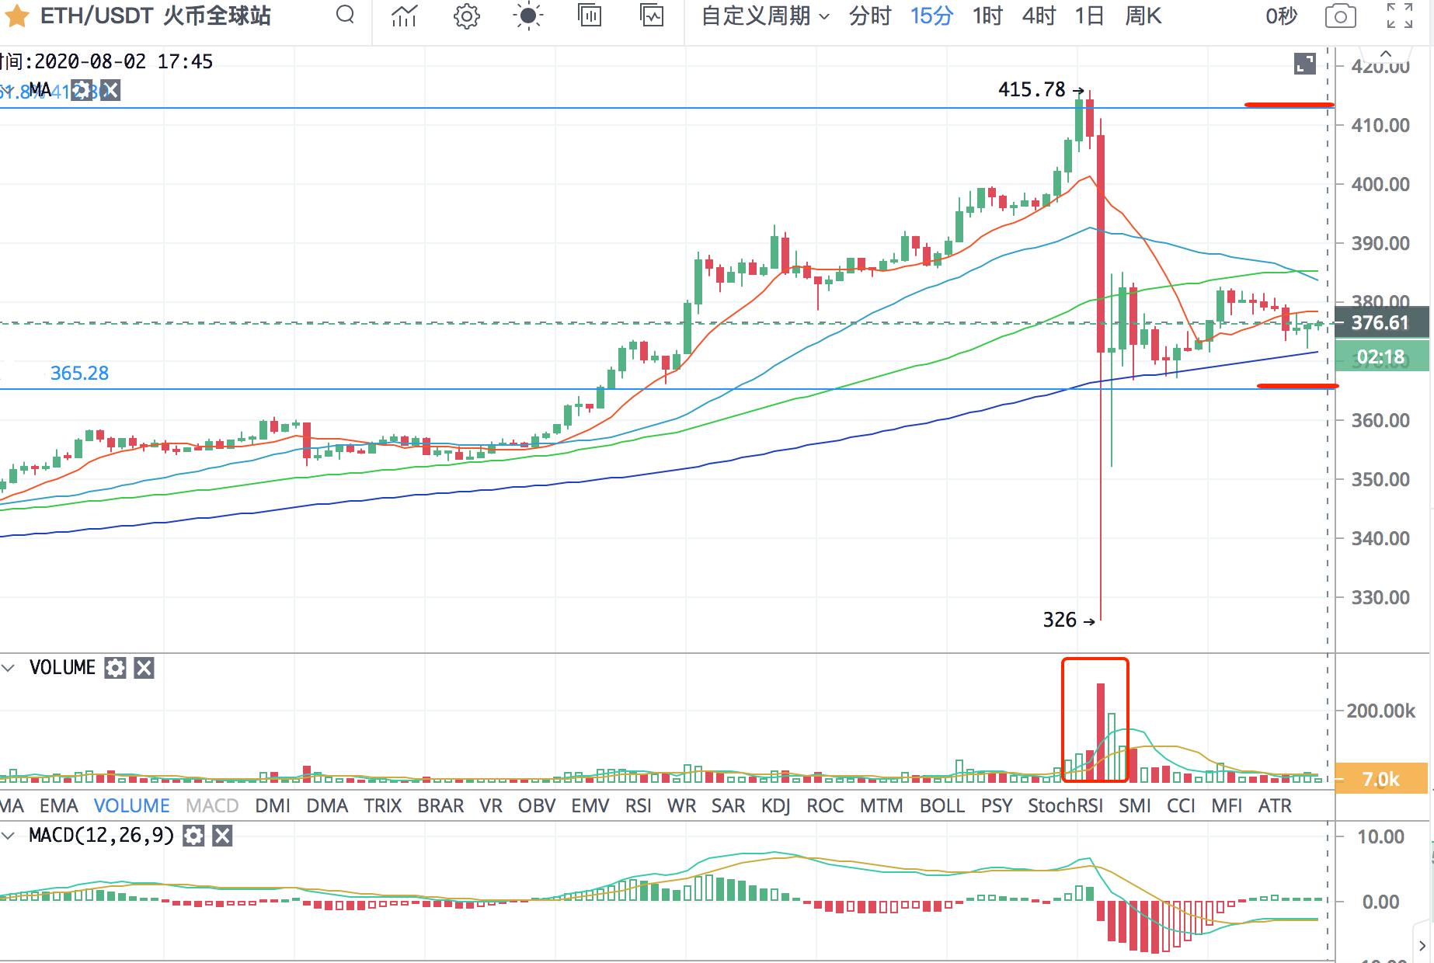Screen dimensions: 1434x963
Task: Expand the arrow at bottom-right of MACD axis
Action: tap(1423, 946)
